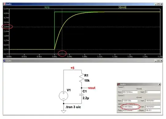Close the cursor readout dialog
This screenshot has width=166, height=119.
pyautogui.click(x=160, y=84)
